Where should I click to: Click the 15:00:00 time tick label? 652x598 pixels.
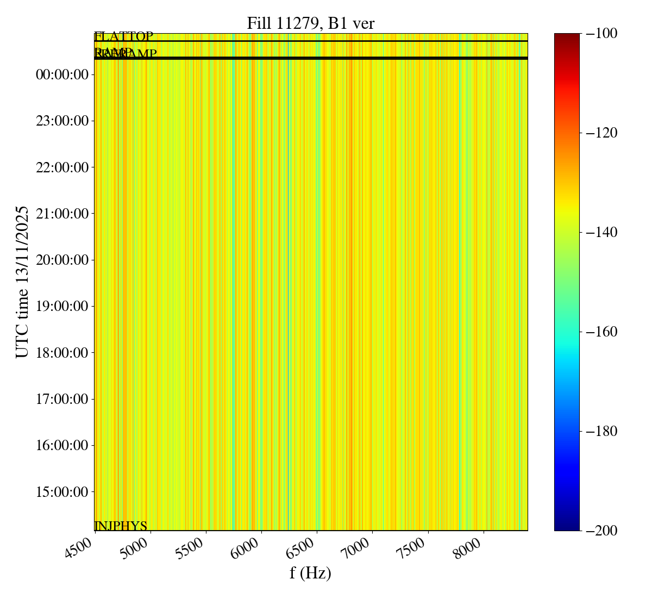click(x=62, y=492)
